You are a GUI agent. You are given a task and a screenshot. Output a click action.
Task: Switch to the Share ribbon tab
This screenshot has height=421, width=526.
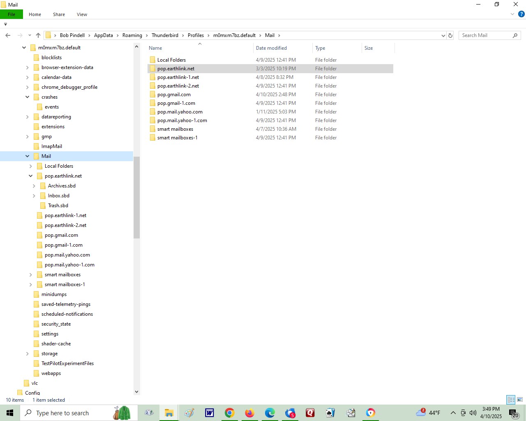[59, 14]
